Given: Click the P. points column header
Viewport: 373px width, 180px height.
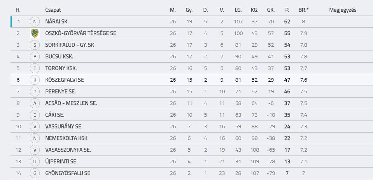Looking at the screenshot, I should point(287,10).
